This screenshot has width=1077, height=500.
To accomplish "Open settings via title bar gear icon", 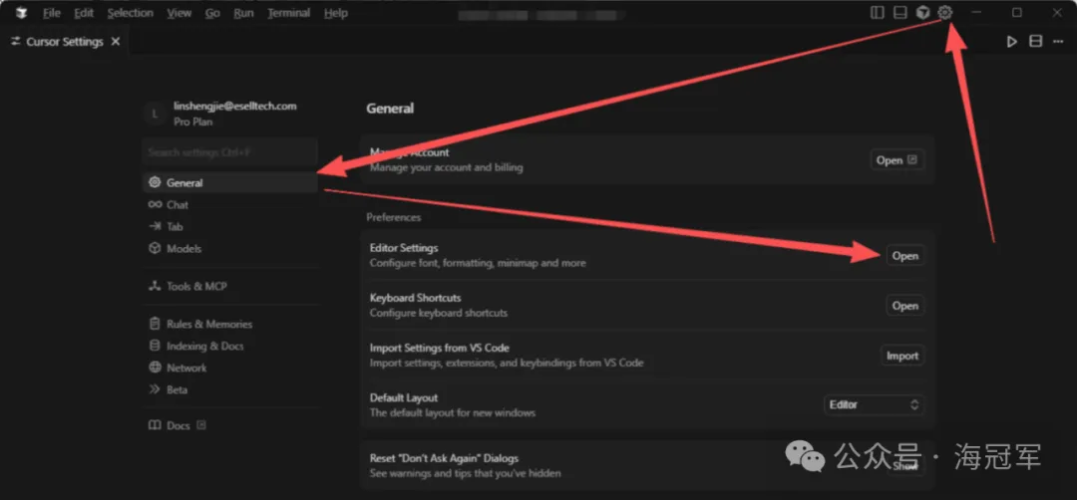I will [945, 12].
